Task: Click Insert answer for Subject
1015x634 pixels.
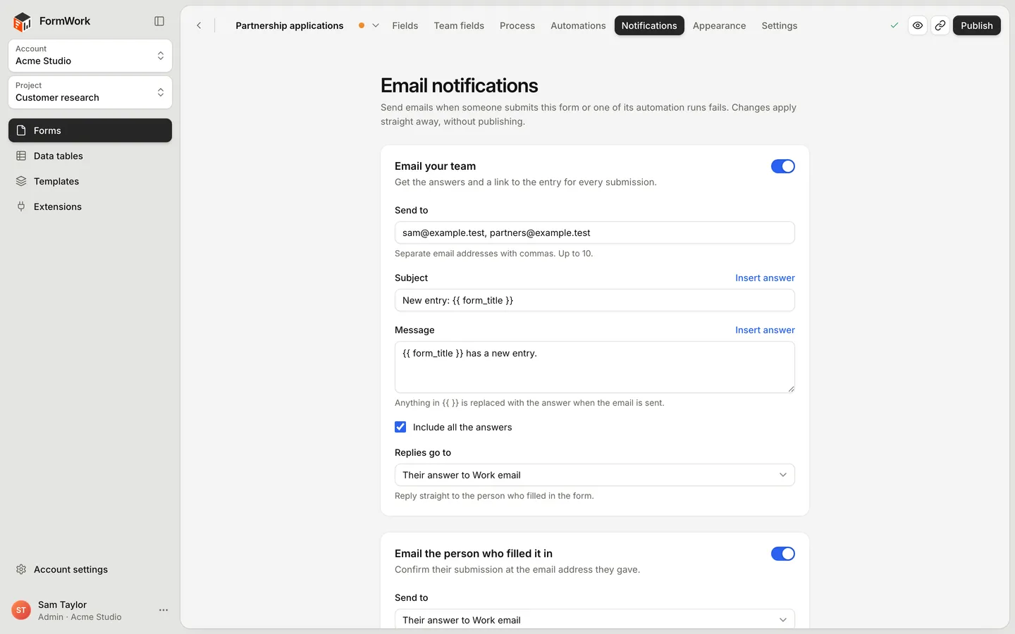Action: (765, 278)
